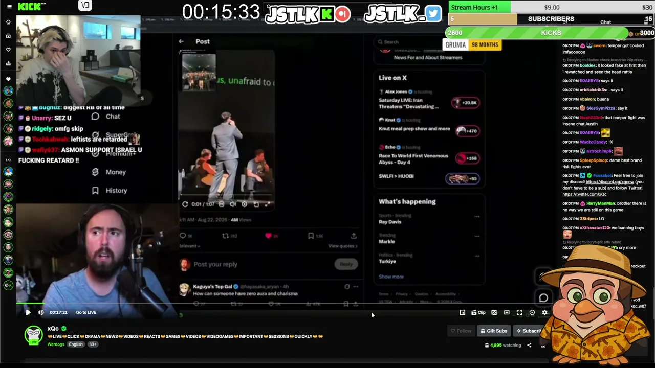Open the discord.gg/xqcow link in chat
The image size is (655, 368).
(610, 182)
